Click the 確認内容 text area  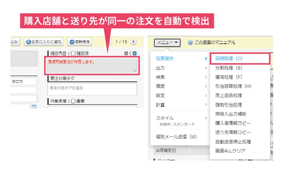(x=92, y=65)
